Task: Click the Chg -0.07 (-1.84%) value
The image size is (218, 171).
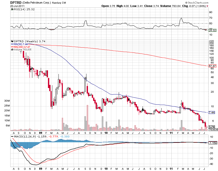Action: (x=194, y=6)
